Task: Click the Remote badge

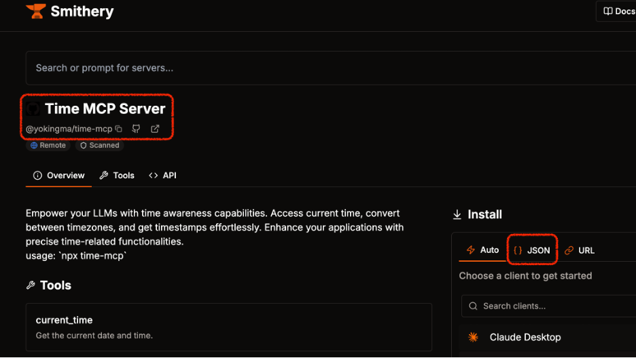Action: tap(48, 145)
